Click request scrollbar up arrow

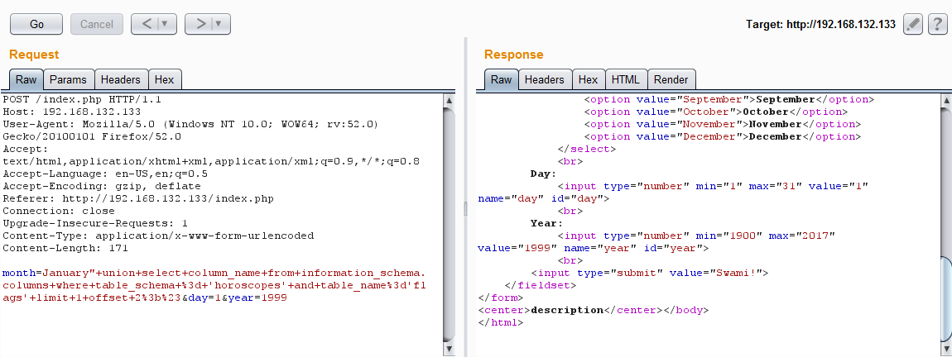pos(450,101)
